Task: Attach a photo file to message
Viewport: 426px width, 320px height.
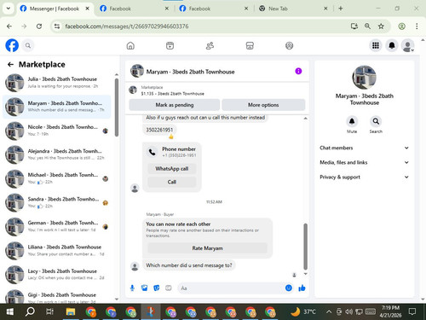Action: coord(144,288)
